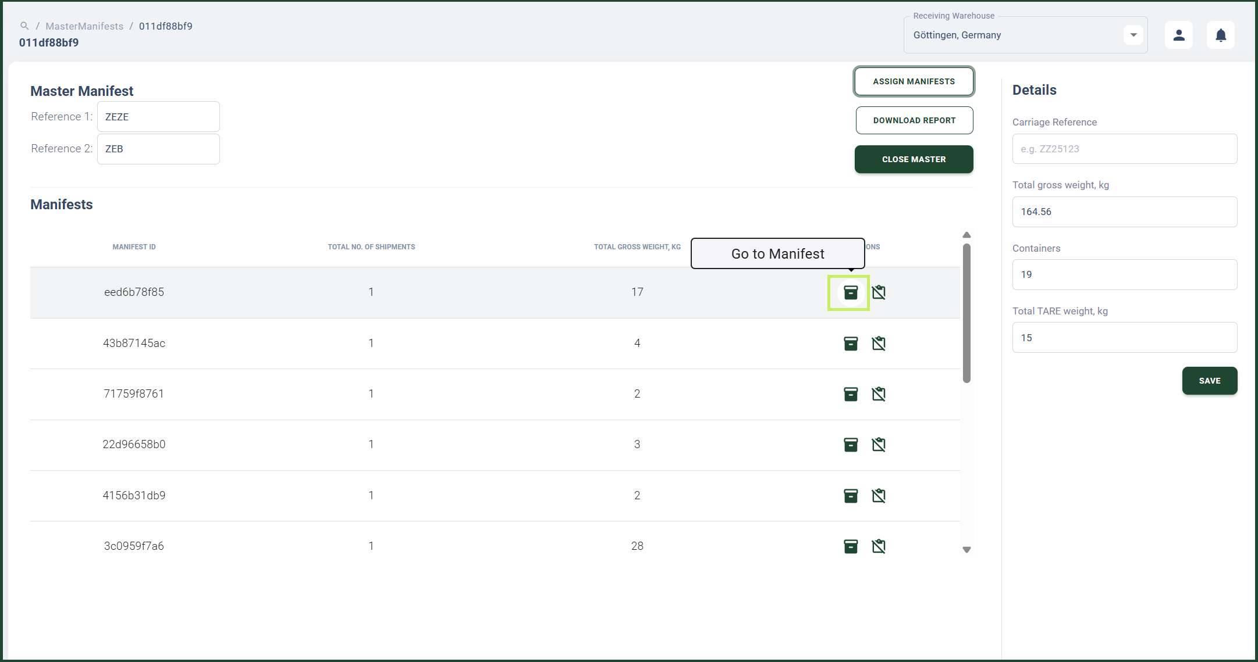Image resolution: width=1258 pixels, height=662 pixels.
Task: Open the notifications bell
Action: 1221,35
